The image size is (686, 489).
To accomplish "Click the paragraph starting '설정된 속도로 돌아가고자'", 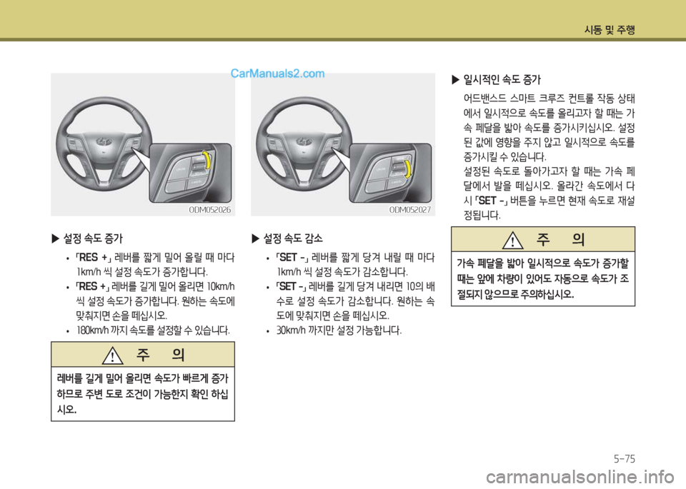I will coord(549,193).
